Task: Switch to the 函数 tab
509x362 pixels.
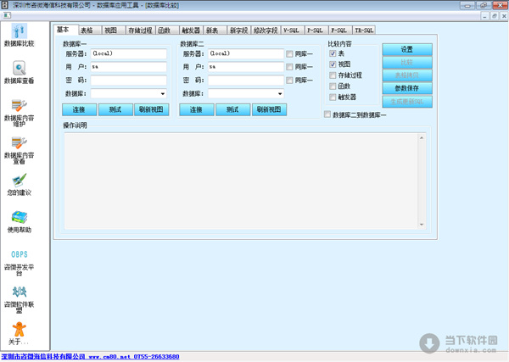Action: click(167, 31)
